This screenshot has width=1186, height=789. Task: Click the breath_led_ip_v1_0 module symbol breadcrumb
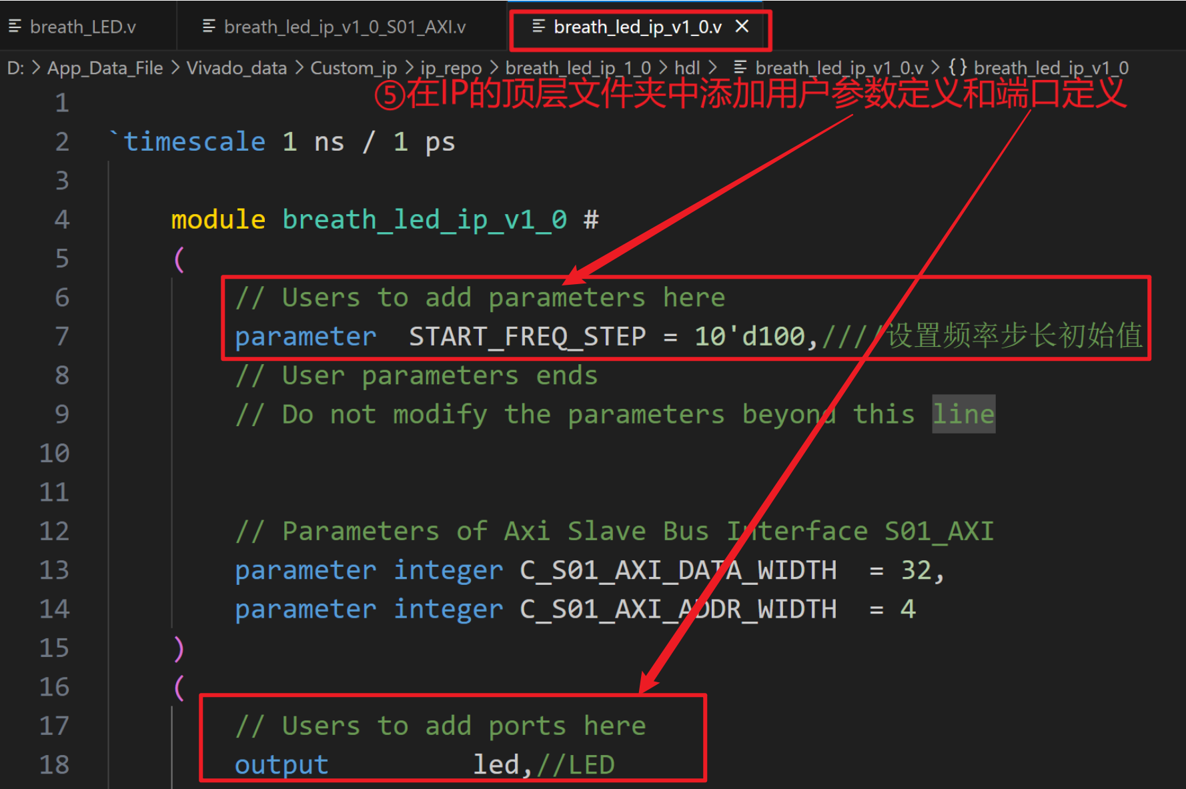point(1051,68)
